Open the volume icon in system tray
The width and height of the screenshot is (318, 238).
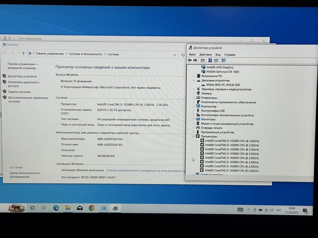tap(272, 210)
